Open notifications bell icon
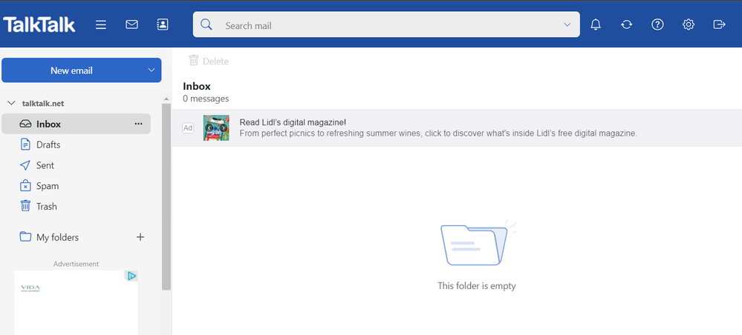This screenshot has width=742, height=335. coord(596,24)
